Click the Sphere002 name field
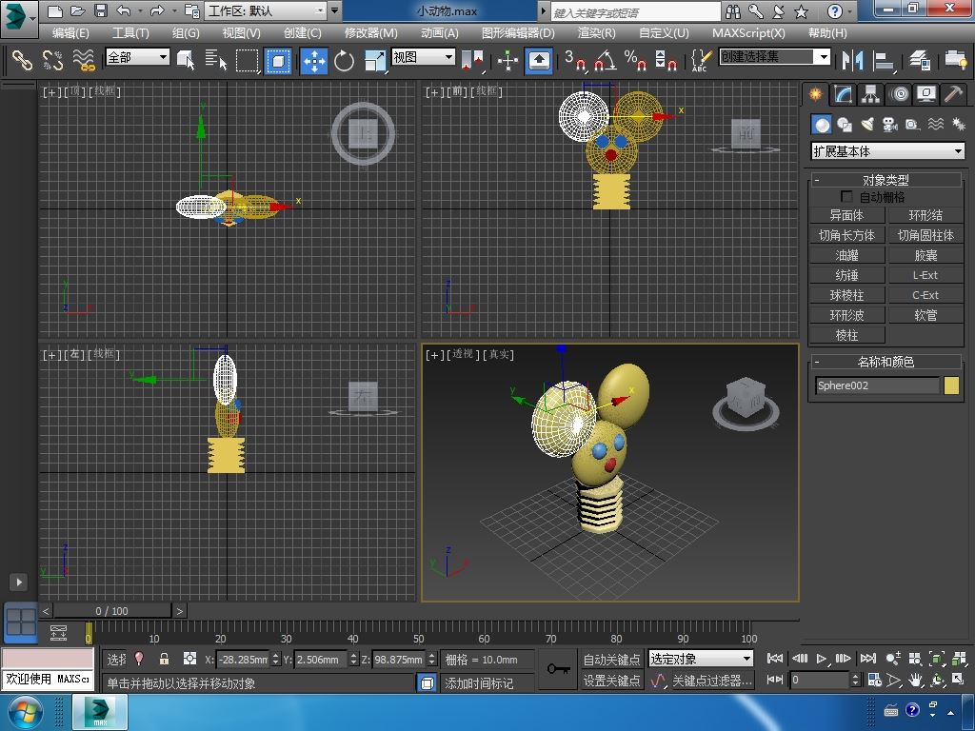The height and width of the screenshot is (731, 975). 877,385
